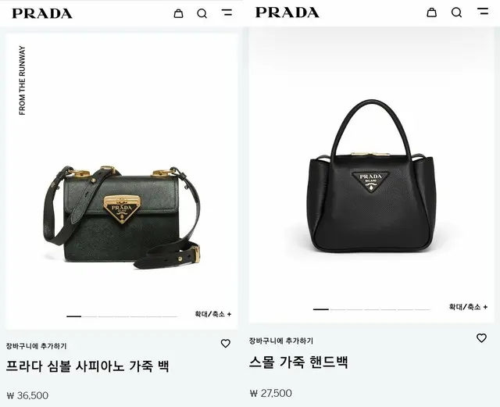The image size is (500, 407).
Task: Click the green Saffiano crossbody bag image
Action: (x=122, y=217)
